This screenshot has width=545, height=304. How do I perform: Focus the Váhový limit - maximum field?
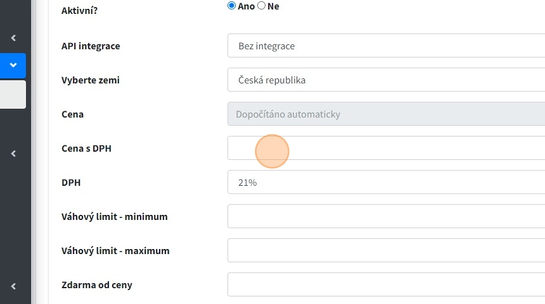click(x=386, y=251)
